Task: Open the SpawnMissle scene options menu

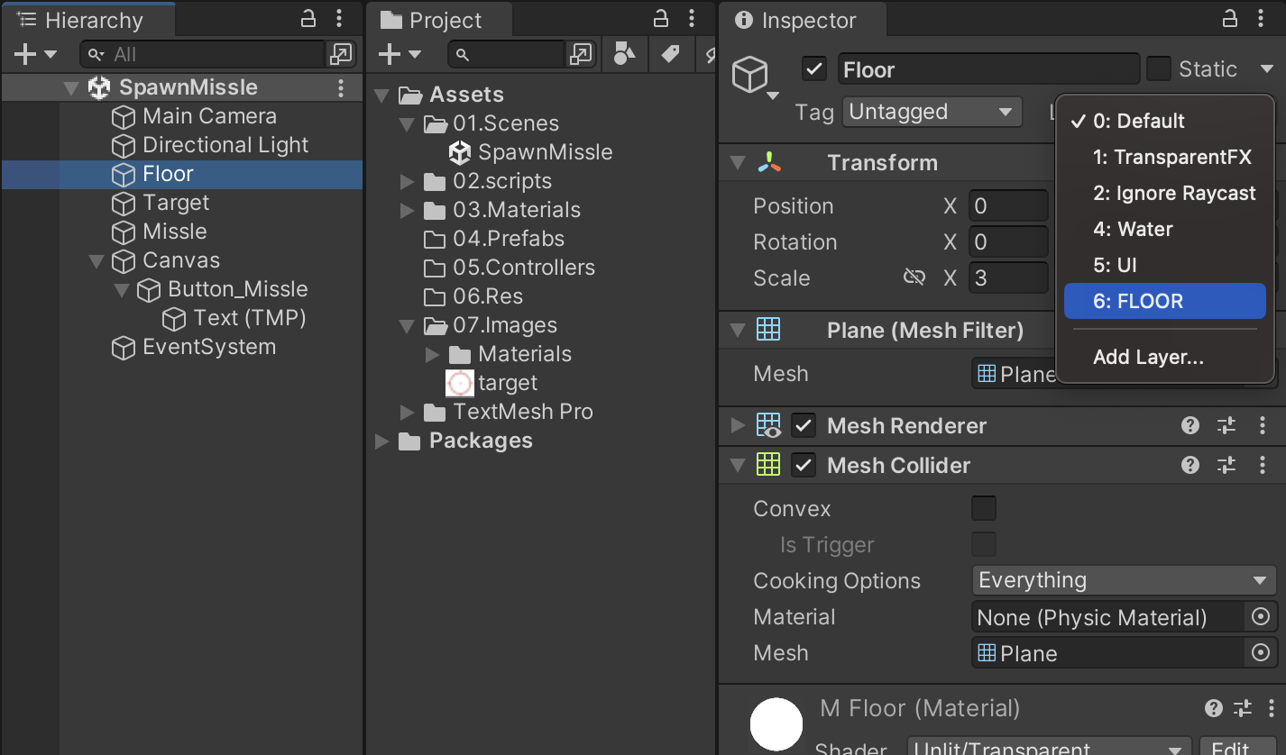Action: [x=341, y=87]
